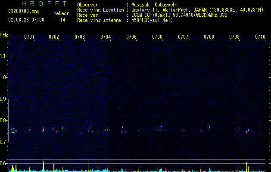Click the A504HB(yagi 4el) antenna text
The height and width of the screenshot is (172, 271).
(152, 20)
